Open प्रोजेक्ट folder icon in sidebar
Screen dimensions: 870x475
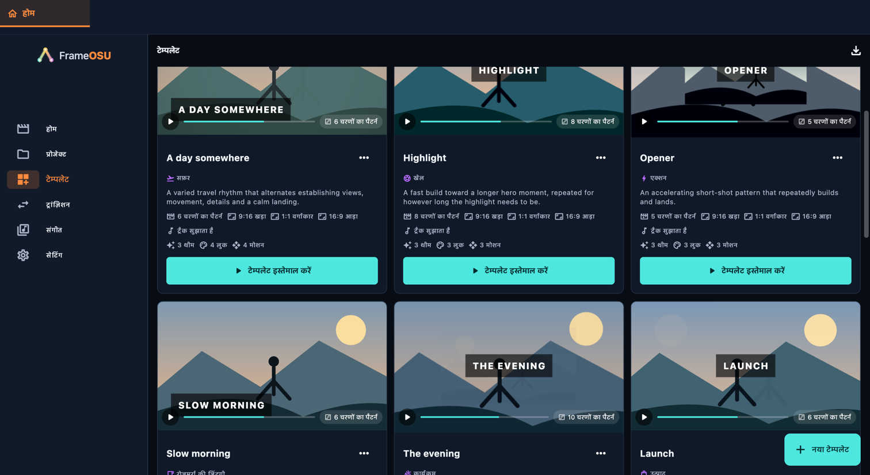coord(23,154)
